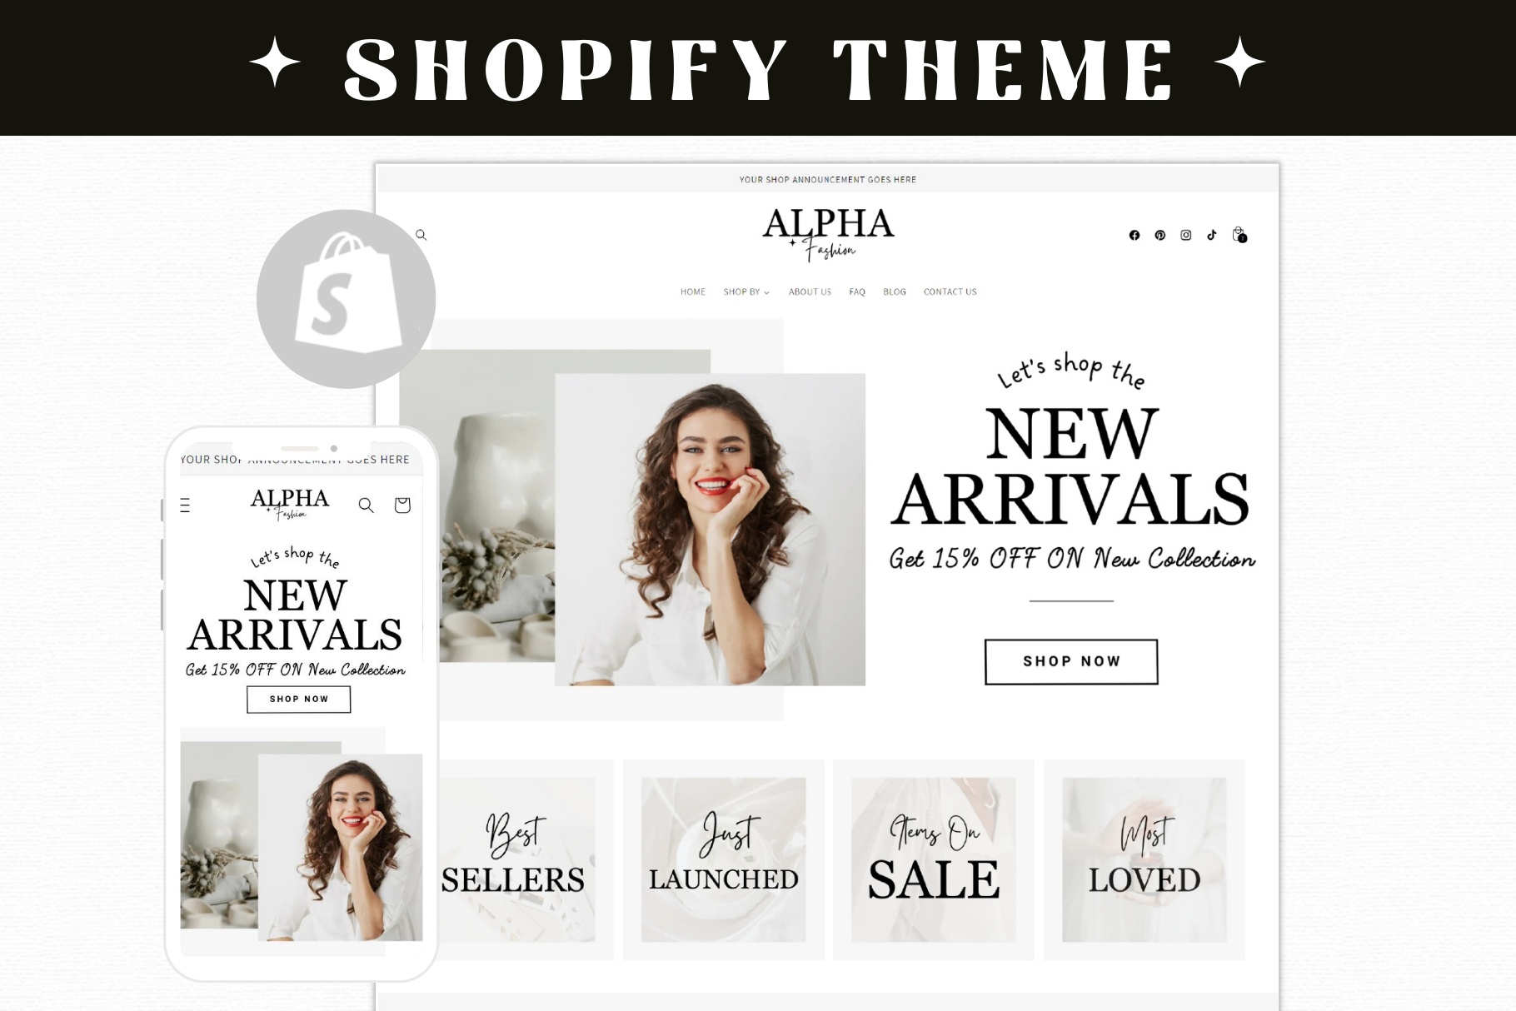Open the Items On Sale tile
1516x1011 pixels.
pos(933,860)
